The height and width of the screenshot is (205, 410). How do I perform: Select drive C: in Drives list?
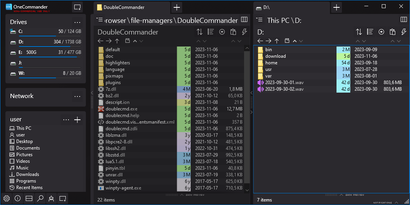tap(20, 31)
